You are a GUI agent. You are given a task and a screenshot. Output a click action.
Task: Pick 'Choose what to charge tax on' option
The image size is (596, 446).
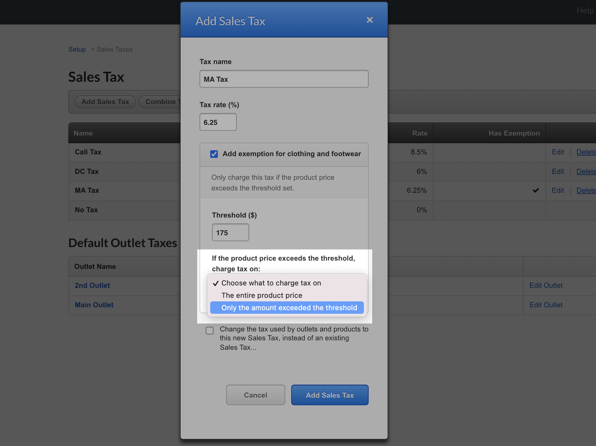(x=271, y=283)
